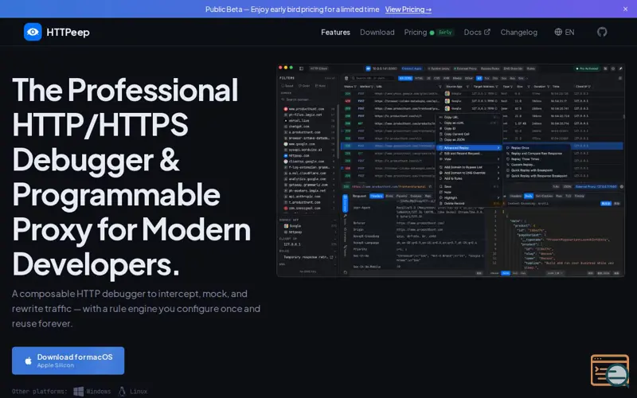
Task: Choose Replay Once in the screenshot's submenu
Action: 520,148
